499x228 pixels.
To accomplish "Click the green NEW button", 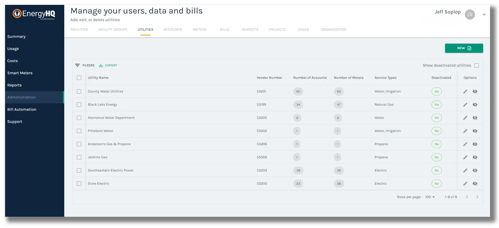I will click(464, 48).
